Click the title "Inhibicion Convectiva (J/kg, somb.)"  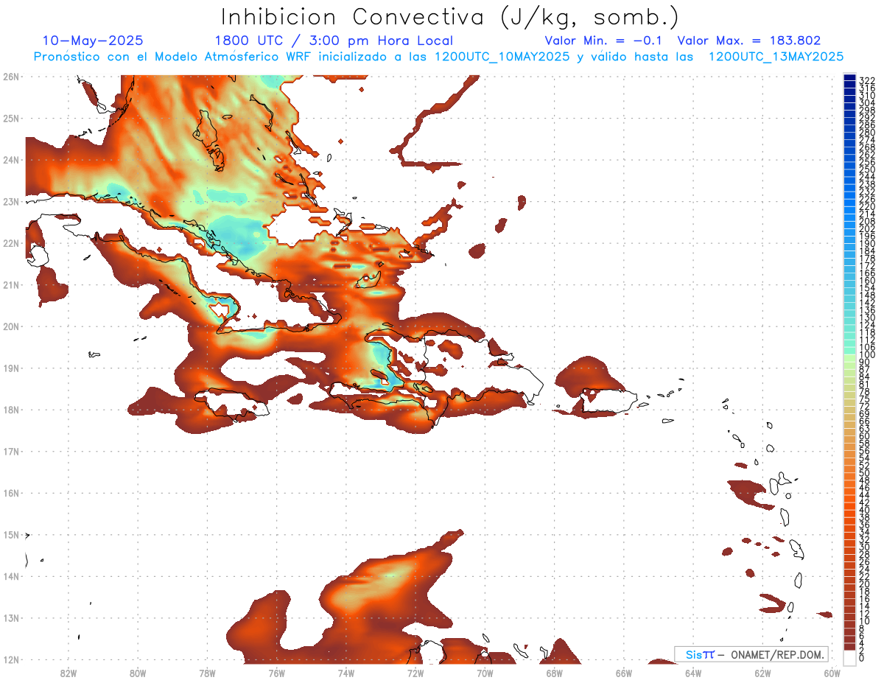[x=450, y=18]
